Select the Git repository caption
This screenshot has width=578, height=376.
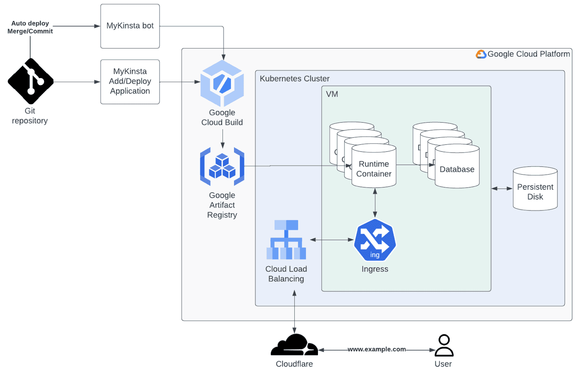tap(30, 116)
